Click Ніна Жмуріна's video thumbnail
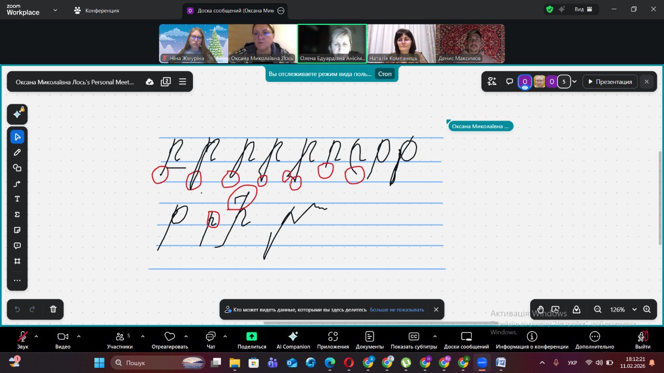 pos(193,44)
